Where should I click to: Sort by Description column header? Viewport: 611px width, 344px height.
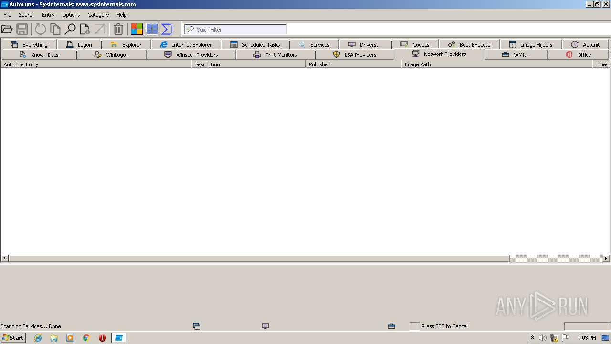[x=249, y=64]
